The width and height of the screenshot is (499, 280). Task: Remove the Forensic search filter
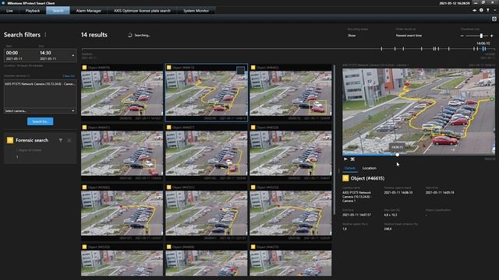coord(69,140)
